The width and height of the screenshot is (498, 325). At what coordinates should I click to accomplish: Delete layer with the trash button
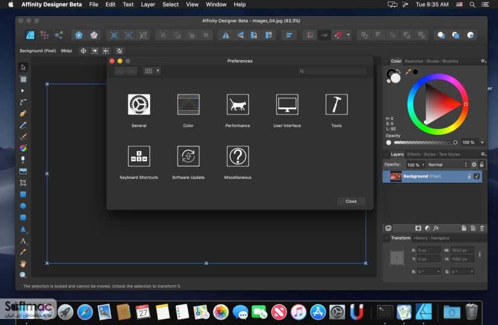click(x=482, y=228)
